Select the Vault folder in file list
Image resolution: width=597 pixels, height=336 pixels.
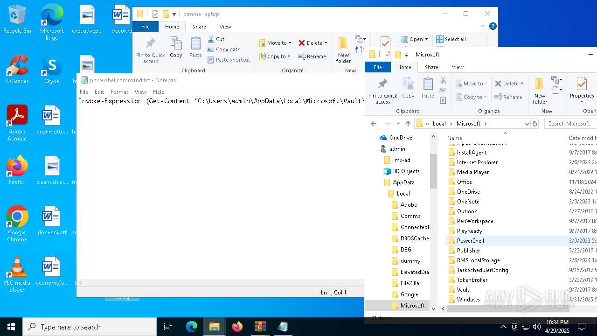tap(463, 290)
